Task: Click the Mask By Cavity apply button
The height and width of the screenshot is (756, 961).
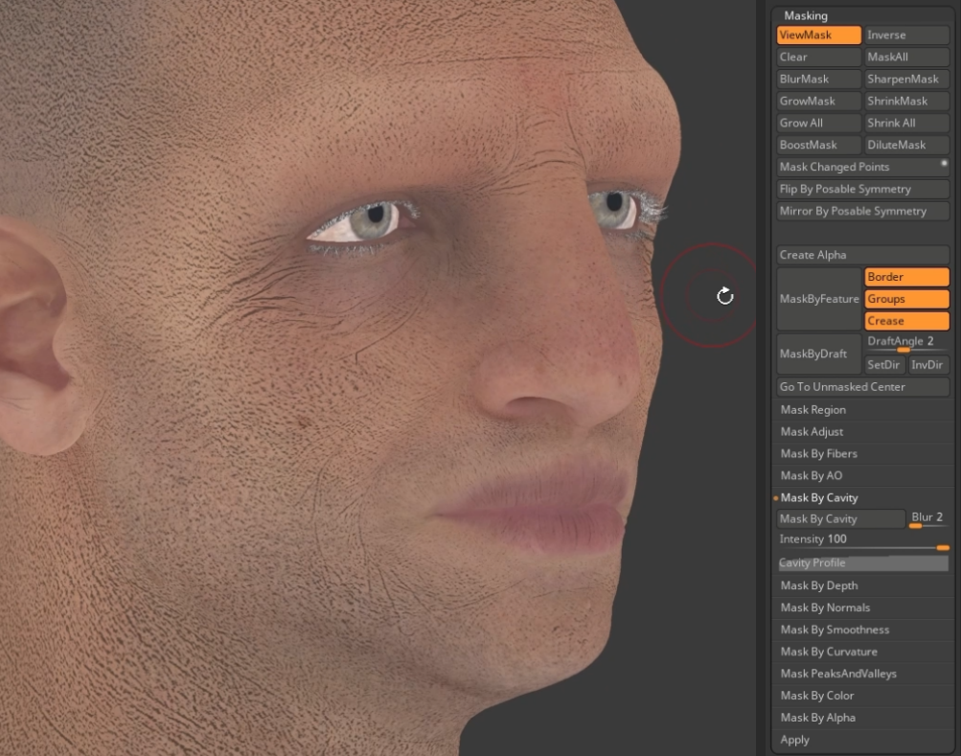Action: click(840, 519)
